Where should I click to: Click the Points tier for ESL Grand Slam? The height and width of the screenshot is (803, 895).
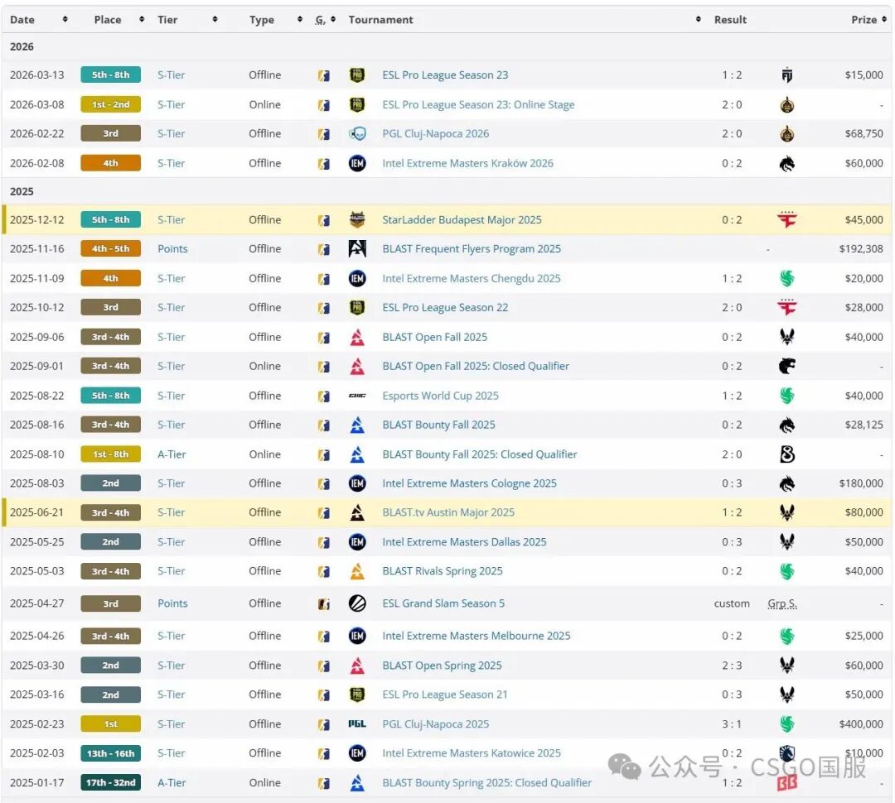pyautogui.click(x=172, y=603)
